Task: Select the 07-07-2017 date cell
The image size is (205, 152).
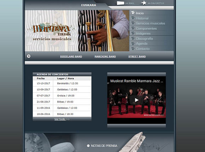Action: pos(43,96)
